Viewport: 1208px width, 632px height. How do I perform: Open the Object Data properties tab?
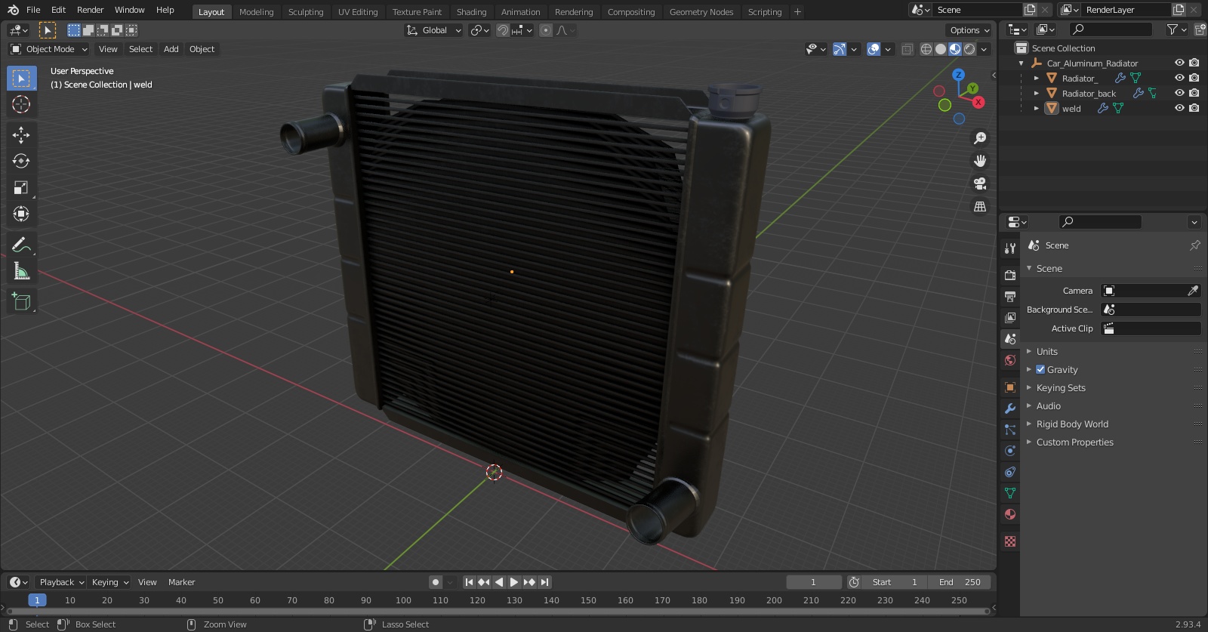click(x=1010, y=493)
